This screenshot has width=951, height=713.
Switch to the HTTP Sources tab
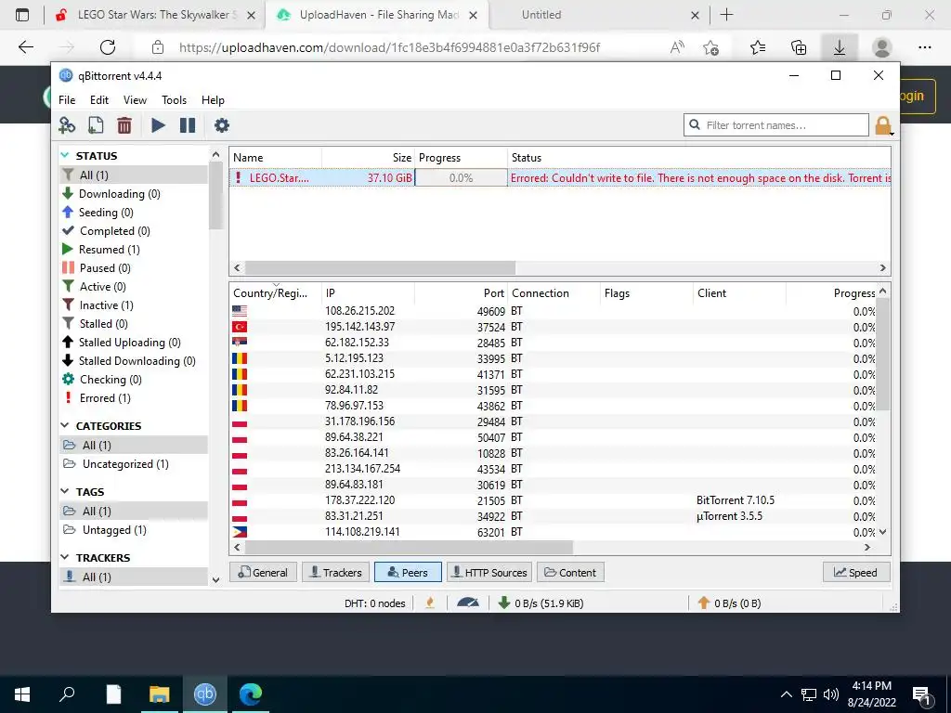[489, 572]
